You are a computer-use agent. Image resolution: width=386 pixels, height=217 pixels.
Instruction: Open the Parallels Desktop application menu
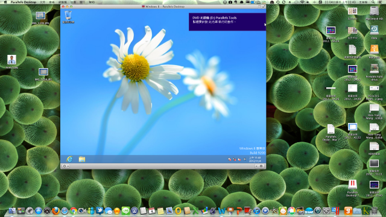point(24,2)
